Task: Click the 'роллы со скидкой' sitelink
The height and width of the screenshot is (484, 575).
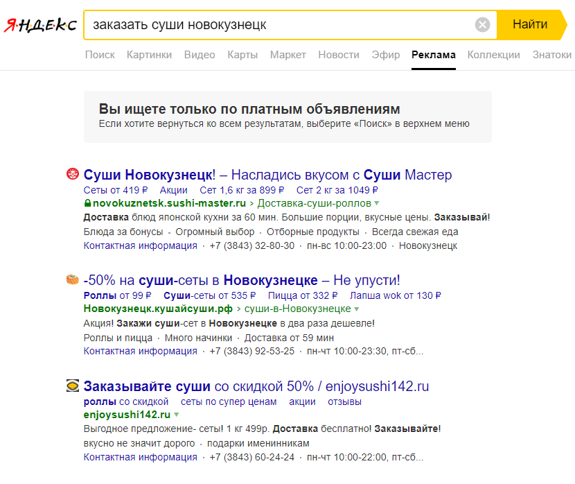Action: 126,401
